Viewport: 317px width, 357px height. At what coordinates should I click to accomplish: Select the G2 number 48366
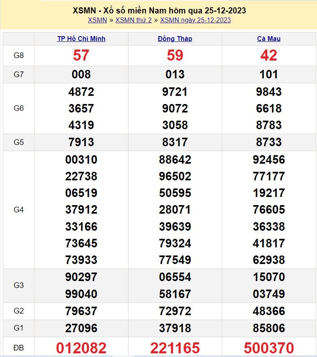pyautogui.click(x=269, y=311)
